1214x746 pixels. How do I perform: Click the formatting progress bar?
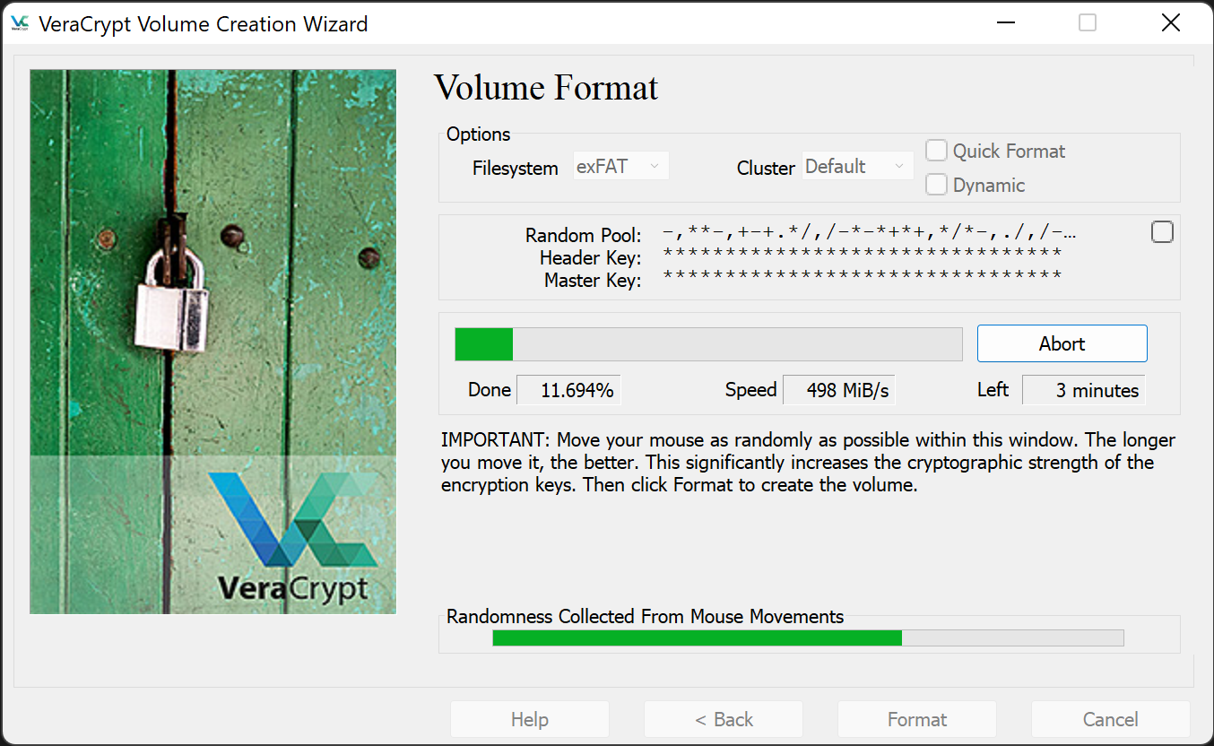pyautogui.click(x=708, y=343)
